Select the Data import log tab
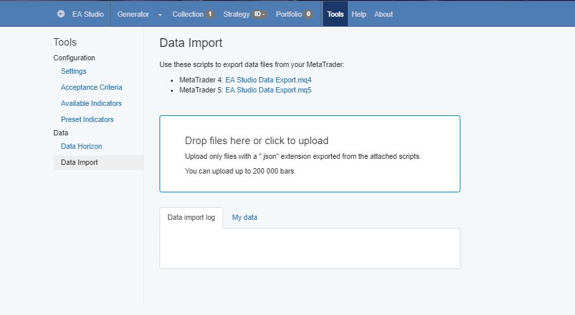 click(191, 217)
